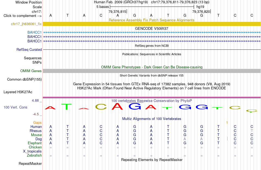The width and height of the screenshot is (261, 170).
Task: Click the 79,376,820 position marker
Action: tap(201, 11)
